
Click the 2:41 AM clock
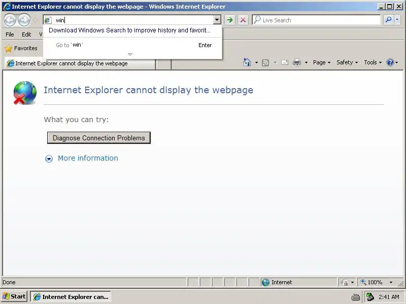coord(389,297)
